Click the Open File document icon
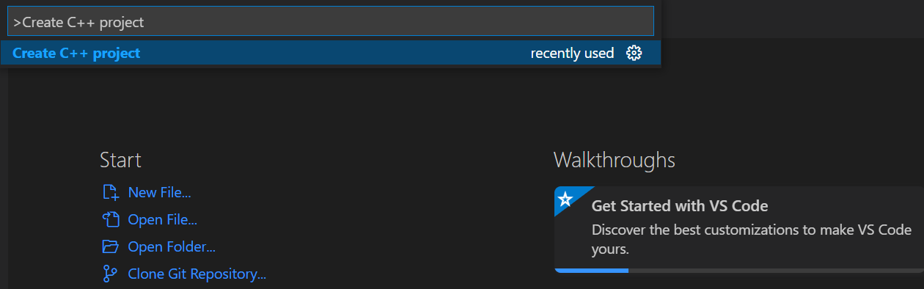This screenshot has height=289, width=924. [110, 219]
